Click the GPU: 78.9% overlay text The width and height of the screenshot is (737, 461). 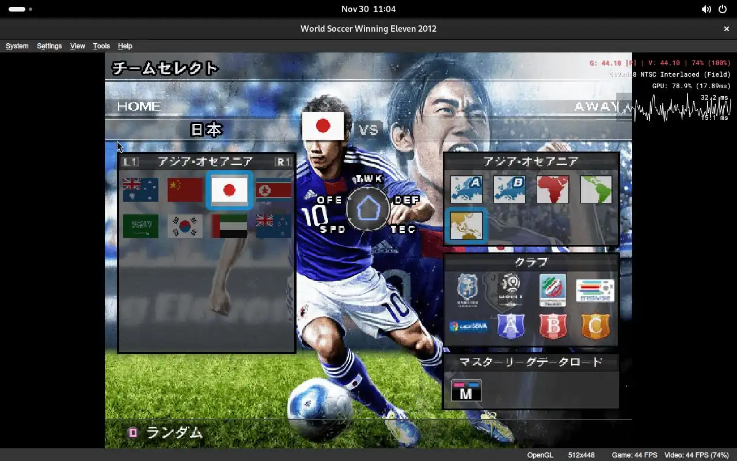[691, 86]
